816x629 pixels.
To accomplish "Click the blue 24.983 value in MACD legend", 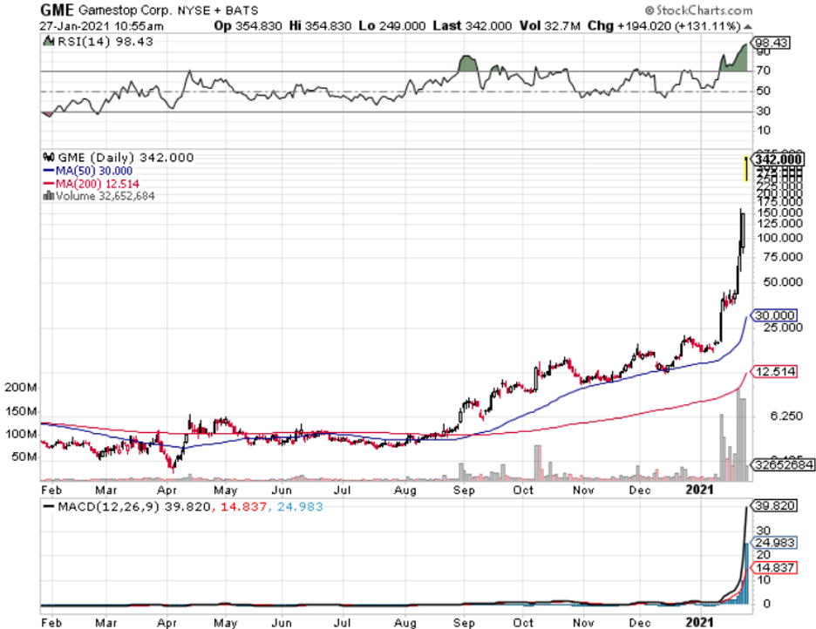I will tap(300, 506).
